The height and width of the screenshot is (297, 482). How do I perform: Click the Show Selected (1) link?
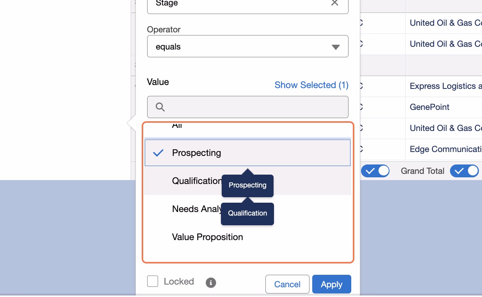coord(311,85)
